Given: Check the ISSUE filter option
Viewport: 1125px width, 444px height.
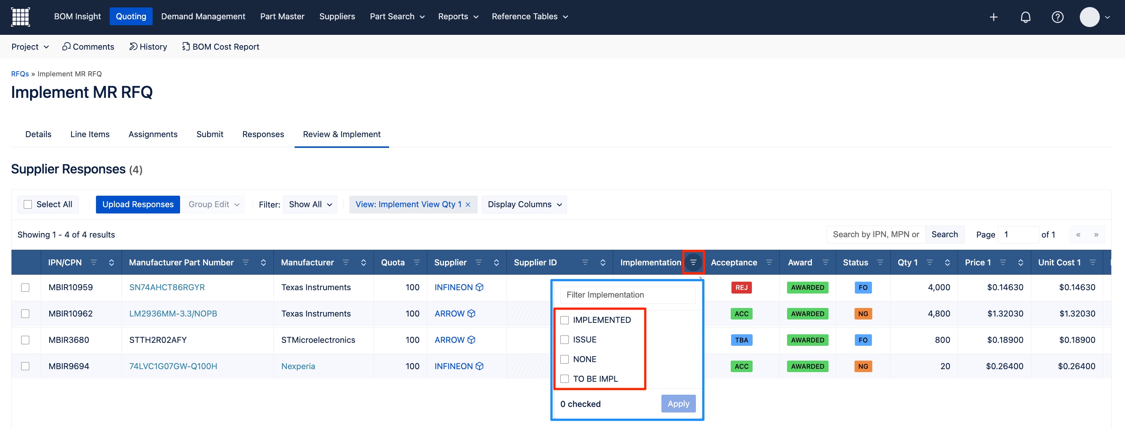Looking at the screenshot, I should pos(565,339).
